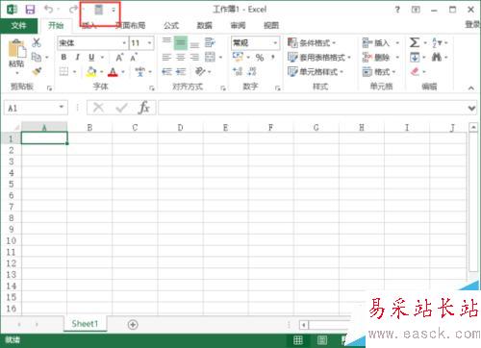This screenshot has width=481, height=348.
Task: Switch to the Home tab
Action: coord(56,25)
